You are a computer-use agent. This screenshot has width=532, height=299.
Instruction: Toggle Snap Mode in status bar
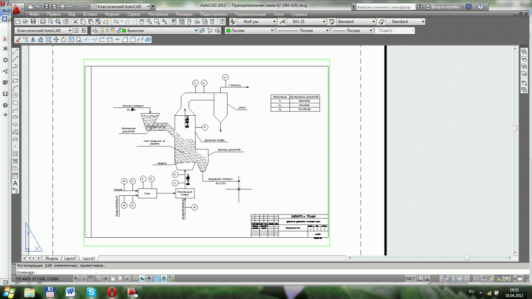coord(84,279)
